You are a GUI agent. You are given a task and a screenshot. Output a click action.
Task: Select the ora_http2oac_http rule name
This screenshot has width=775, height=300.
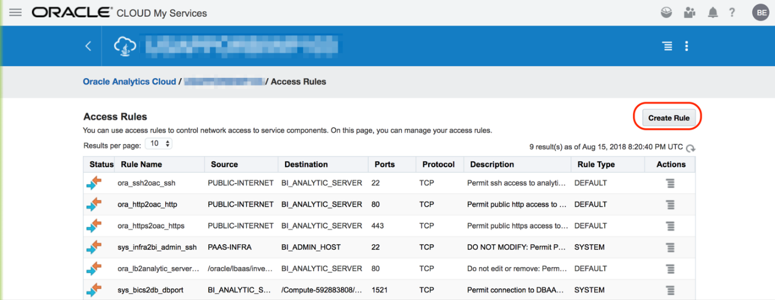point(147,205)
